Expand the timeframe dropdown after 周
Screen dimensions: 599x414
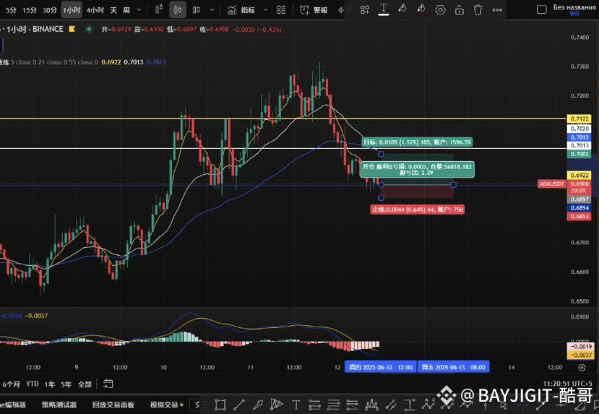click(x=139, y=10)
